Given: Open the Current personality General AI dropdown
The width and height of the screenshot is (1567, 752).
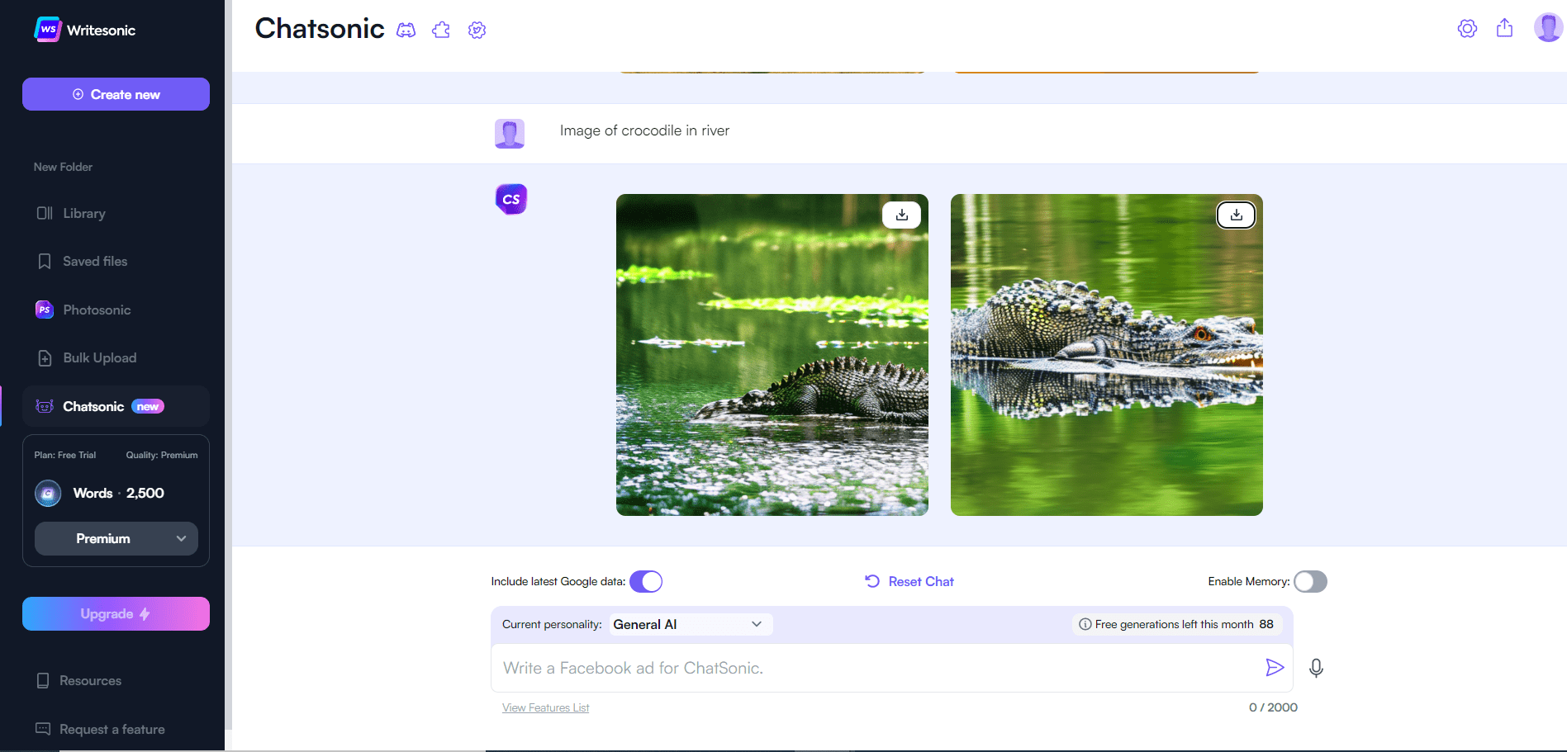Looking at the screenshot, I should 691,624.
